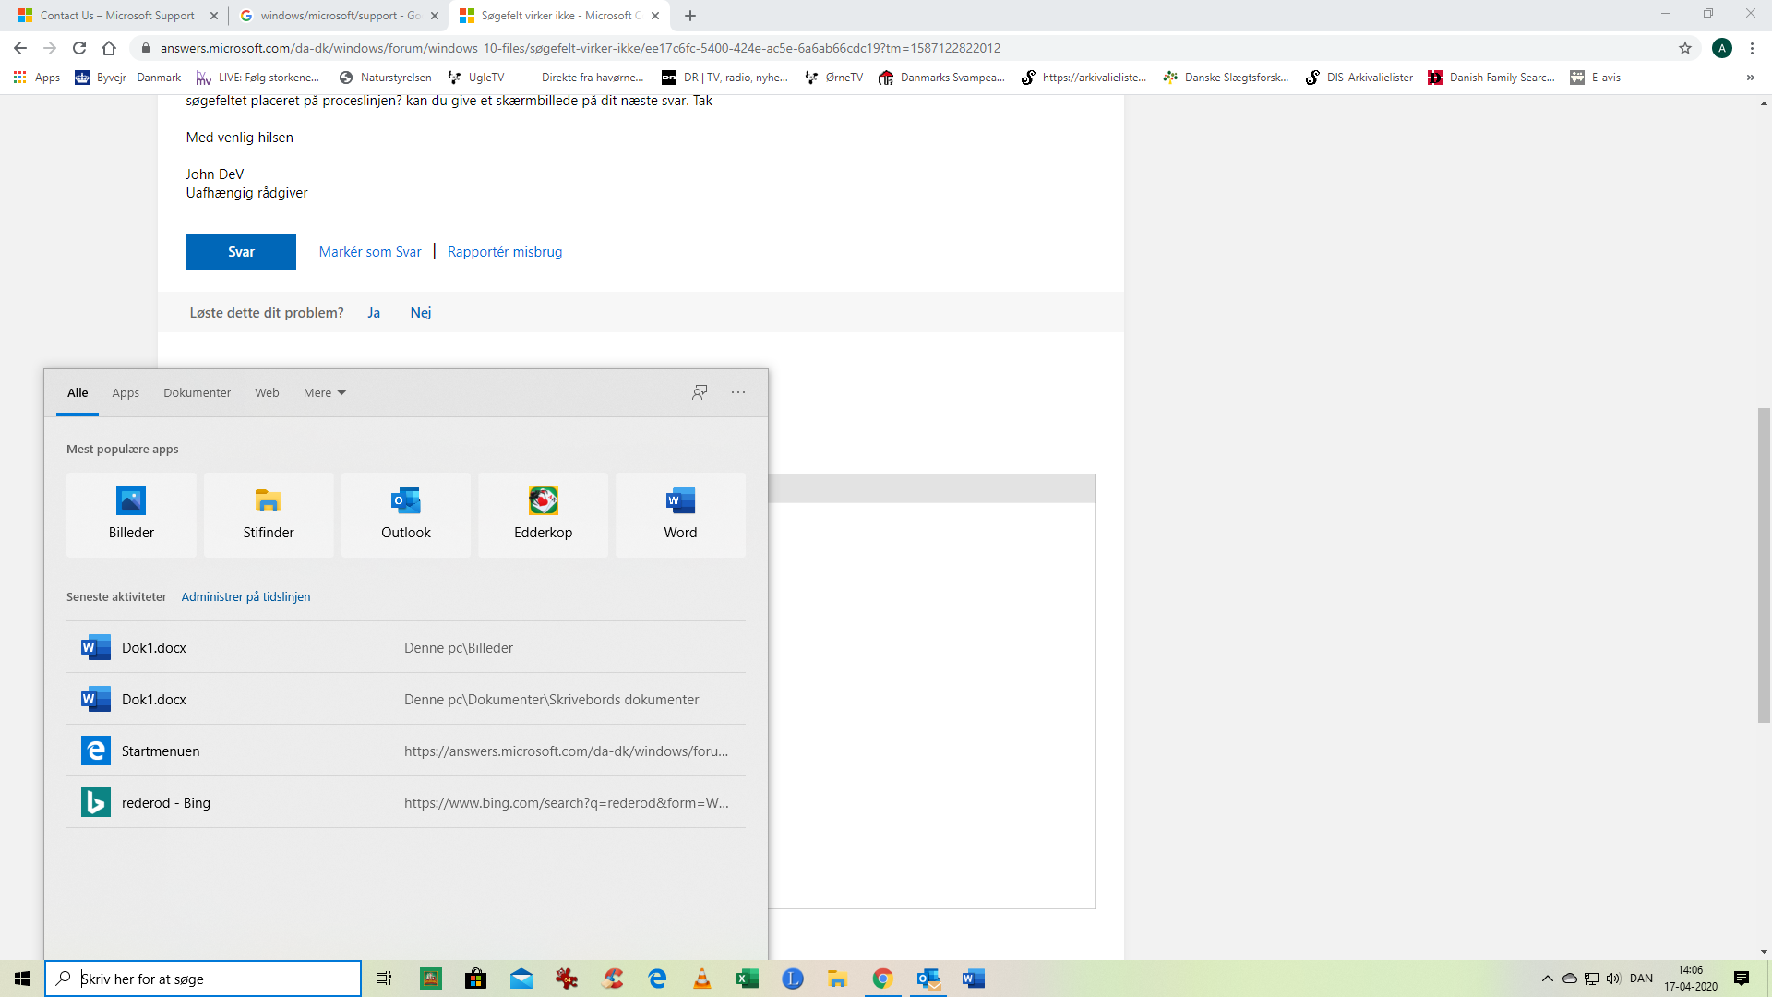
Task: Open the Billeder app tile
Action: [x=131, y=514]
